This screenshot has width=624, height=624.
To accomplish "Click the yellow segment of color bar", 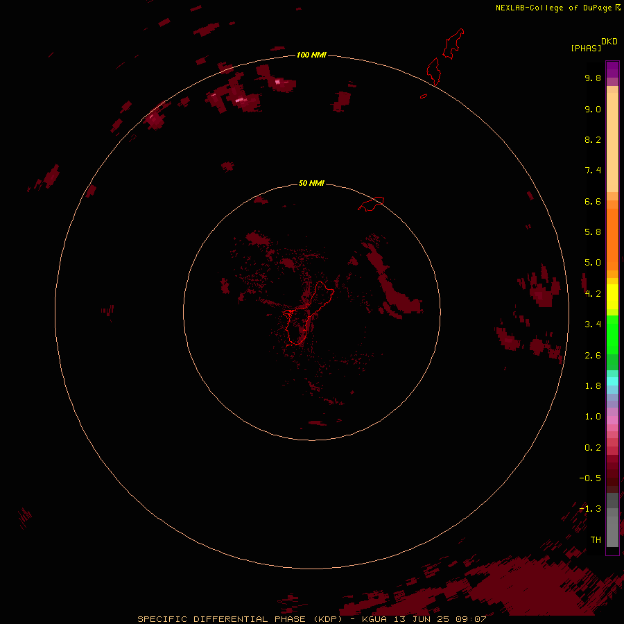I will tap(612, 297).
